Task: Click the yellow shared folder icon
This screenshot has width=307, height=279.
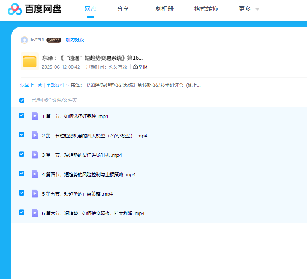Action: pyautogui.click(x=29, y=62)
